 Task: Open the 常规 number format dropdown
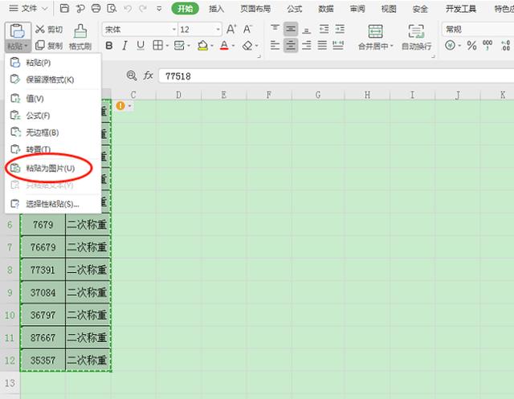[x=478, y=30]
